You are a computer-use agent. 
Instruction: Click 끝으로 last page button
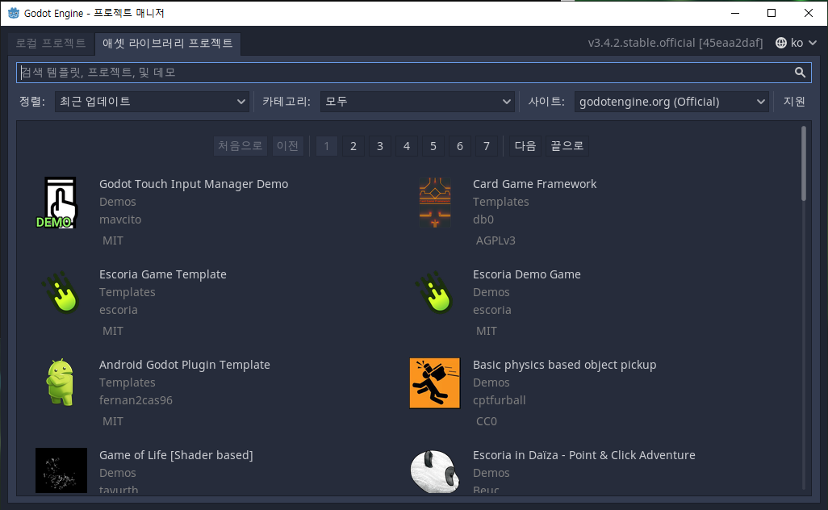[567, 146]
